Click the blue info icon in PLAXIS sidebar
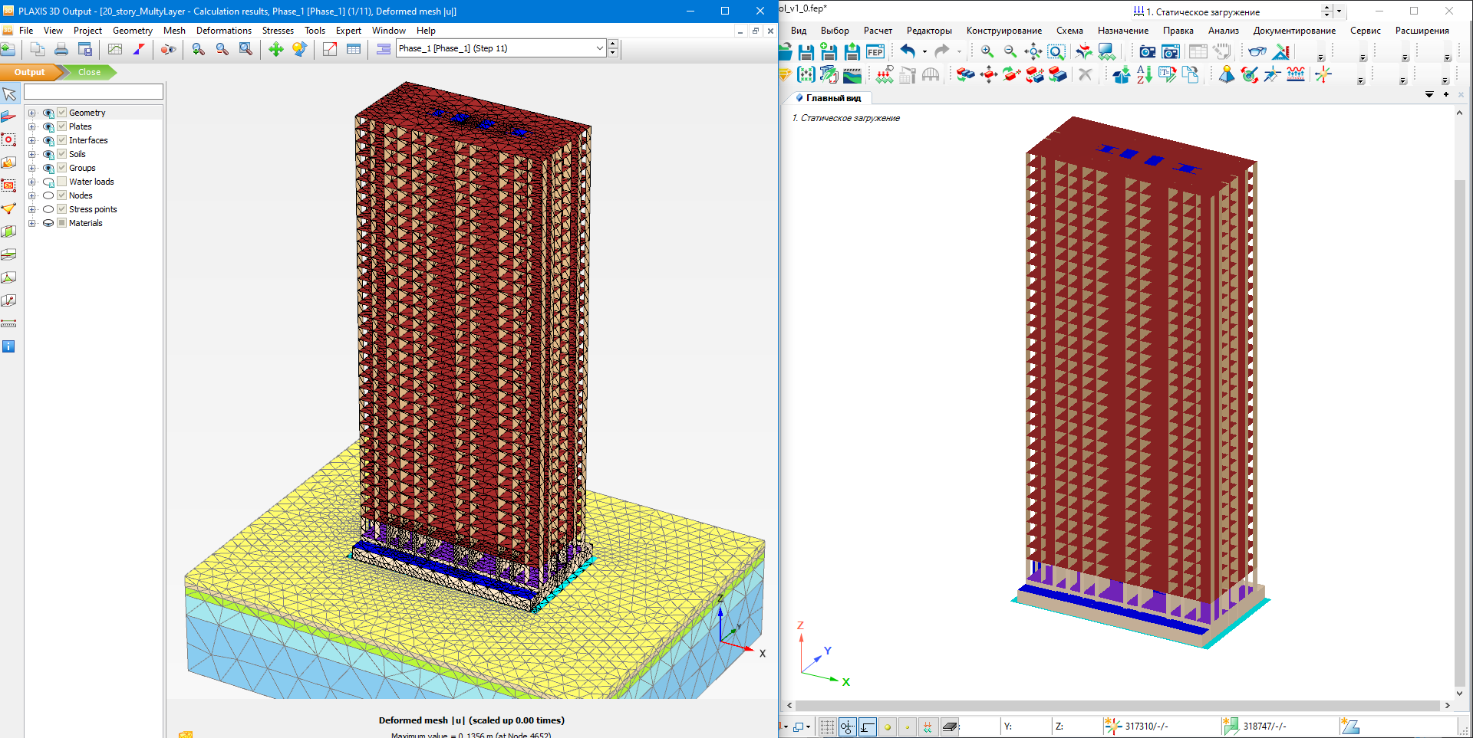 pyautogui.click(x=8, y=346)
